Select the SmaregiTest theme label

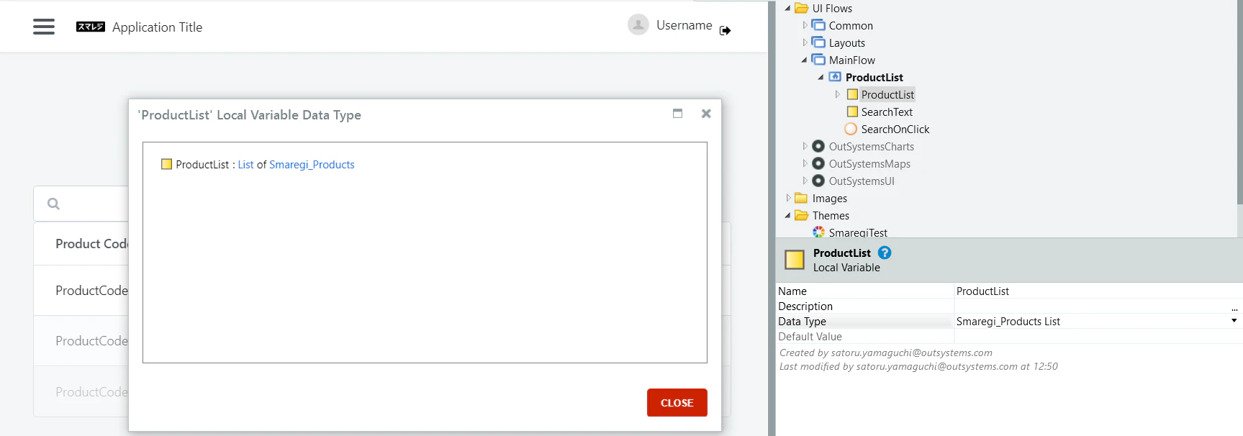[858, 232]
